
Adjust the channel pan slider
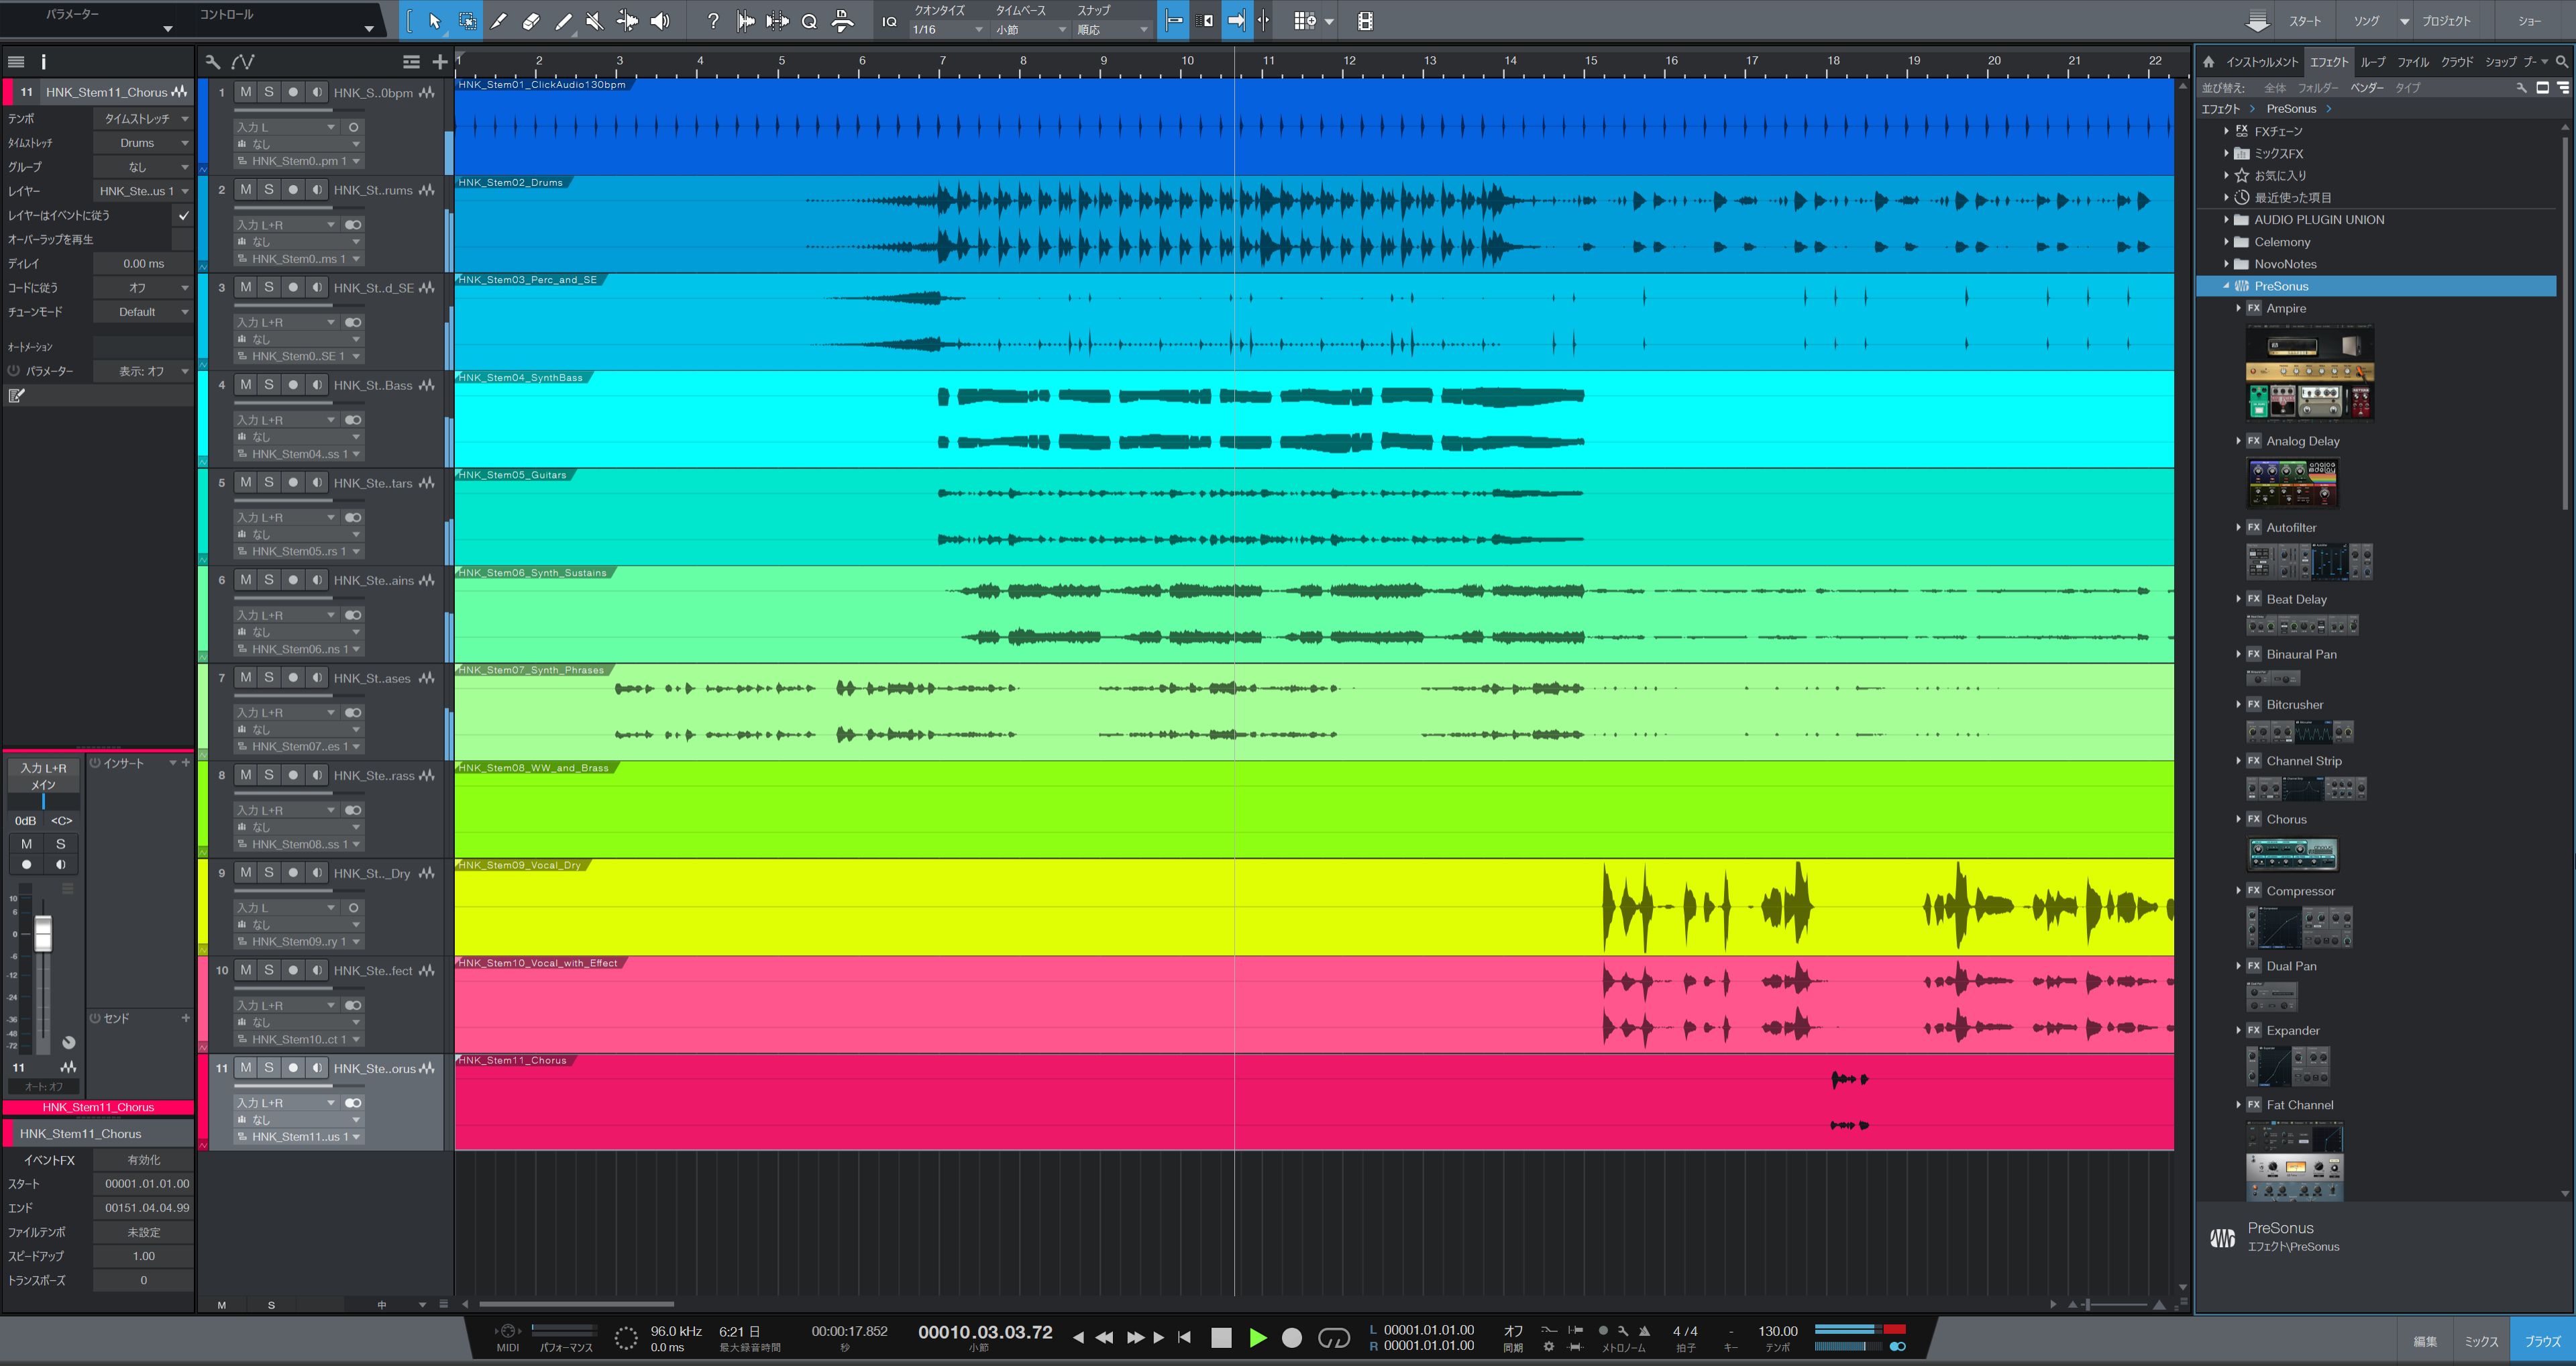(43, 801)
